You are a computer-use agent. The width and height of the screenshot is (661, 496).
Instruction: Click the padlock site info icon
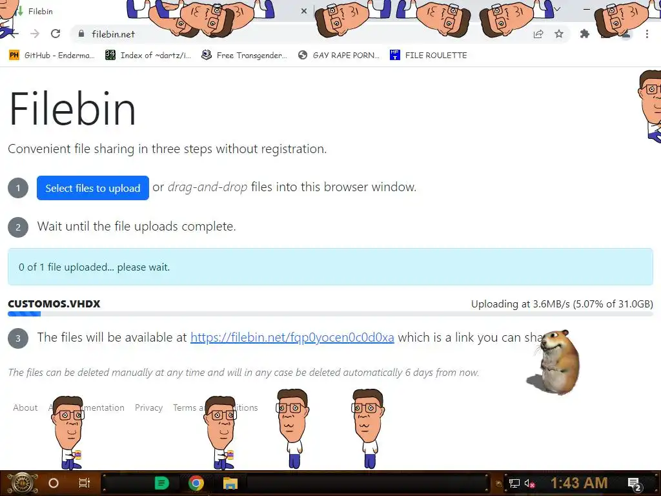click(81, 34)
